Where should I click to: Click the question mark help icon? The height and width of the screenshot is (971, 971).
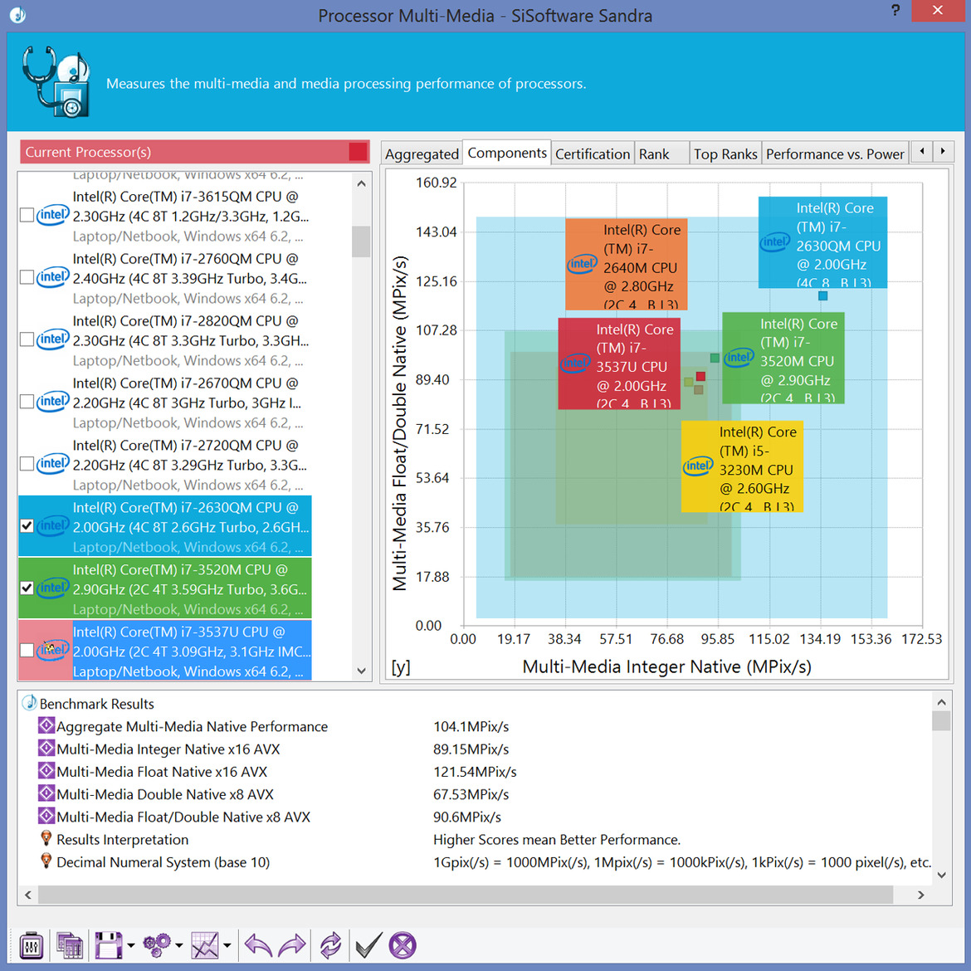point(895,11)
